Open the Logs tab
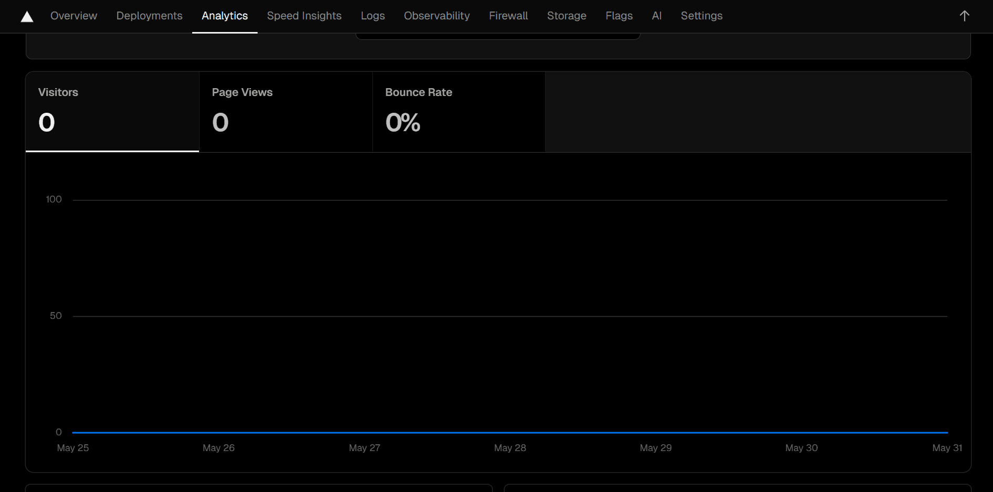 (372, 16)
